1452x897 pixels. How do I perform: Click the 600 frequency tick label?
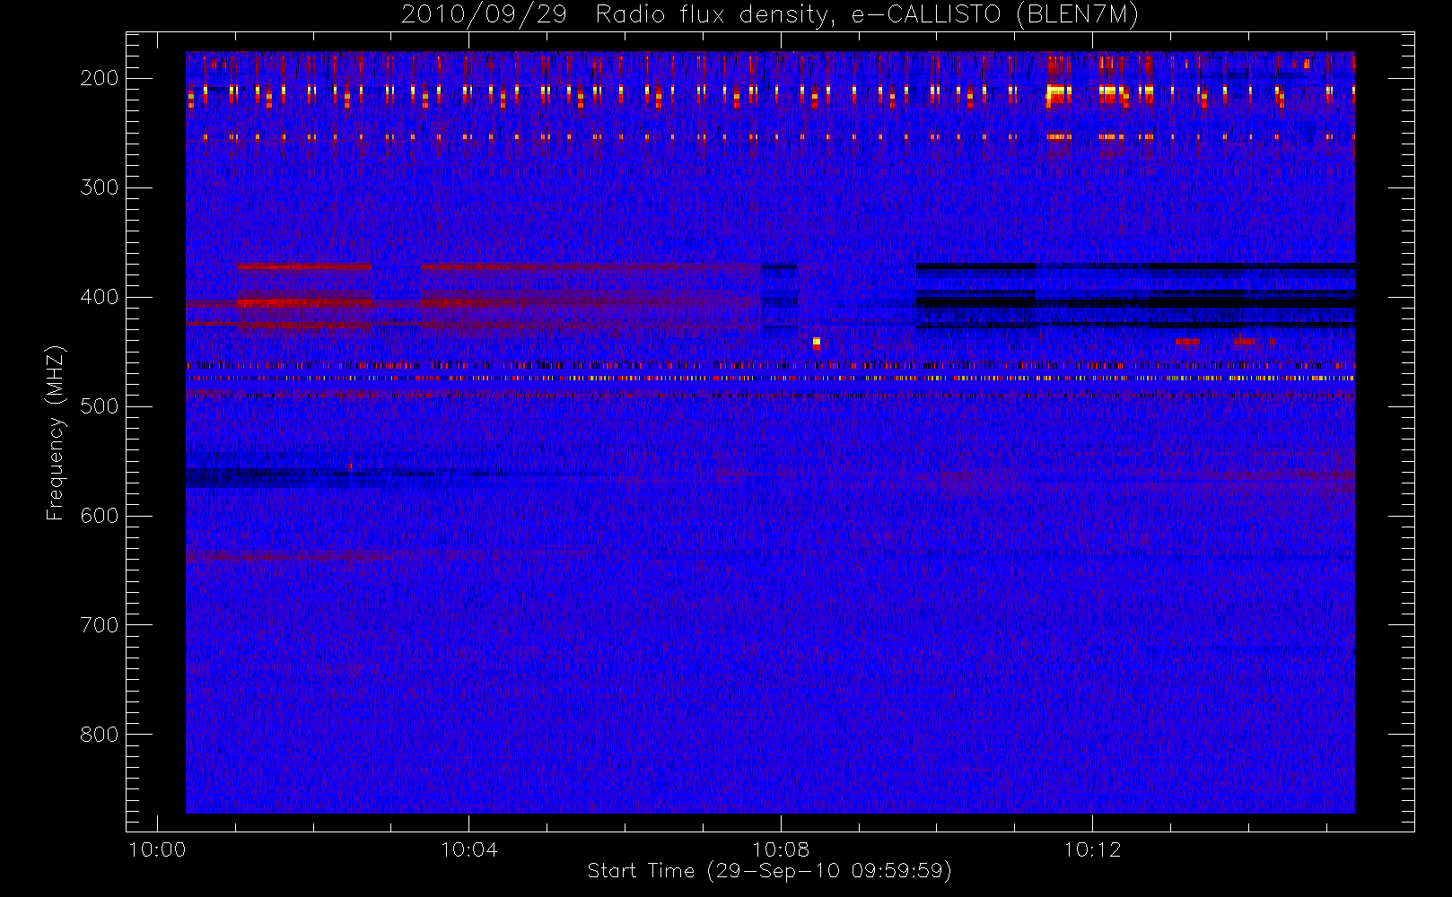click(100, 516)
